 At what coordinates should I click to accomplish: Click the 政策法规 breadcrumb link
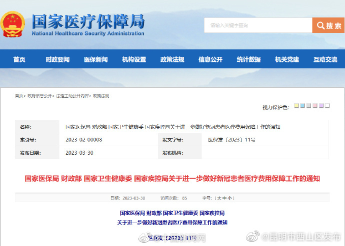pyautogui.click(x=101, y=96)
